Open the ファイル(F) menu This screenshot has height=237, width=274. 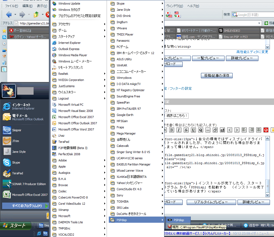click(x=11, y=6)
